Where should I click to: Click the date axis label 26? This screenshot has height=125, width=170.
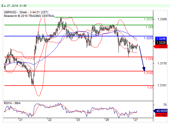coord(107,120)
